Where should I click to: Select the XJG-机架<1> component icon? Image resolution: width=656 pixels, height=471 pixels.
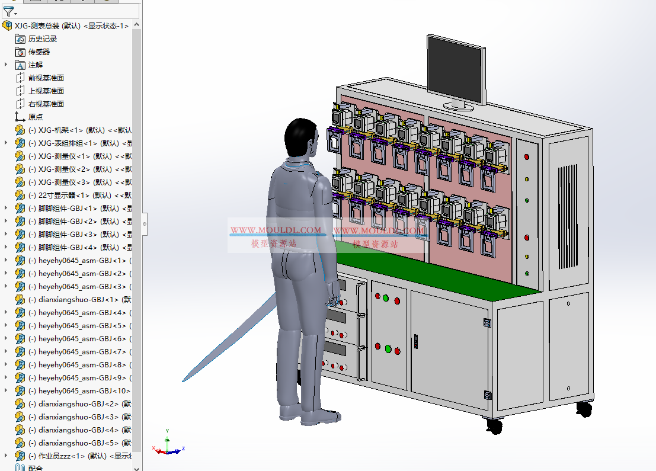tap(20, 130)
